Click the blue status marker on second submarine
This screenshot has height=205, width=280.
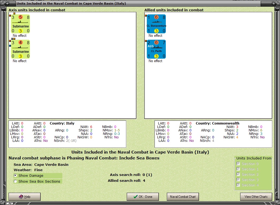10,46
